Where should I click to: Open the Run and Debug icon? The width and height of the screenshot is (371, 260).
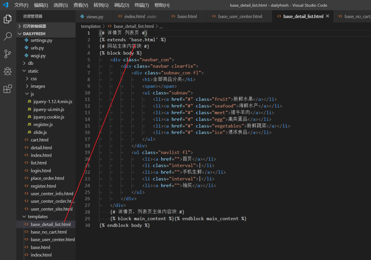coord(7,71)
